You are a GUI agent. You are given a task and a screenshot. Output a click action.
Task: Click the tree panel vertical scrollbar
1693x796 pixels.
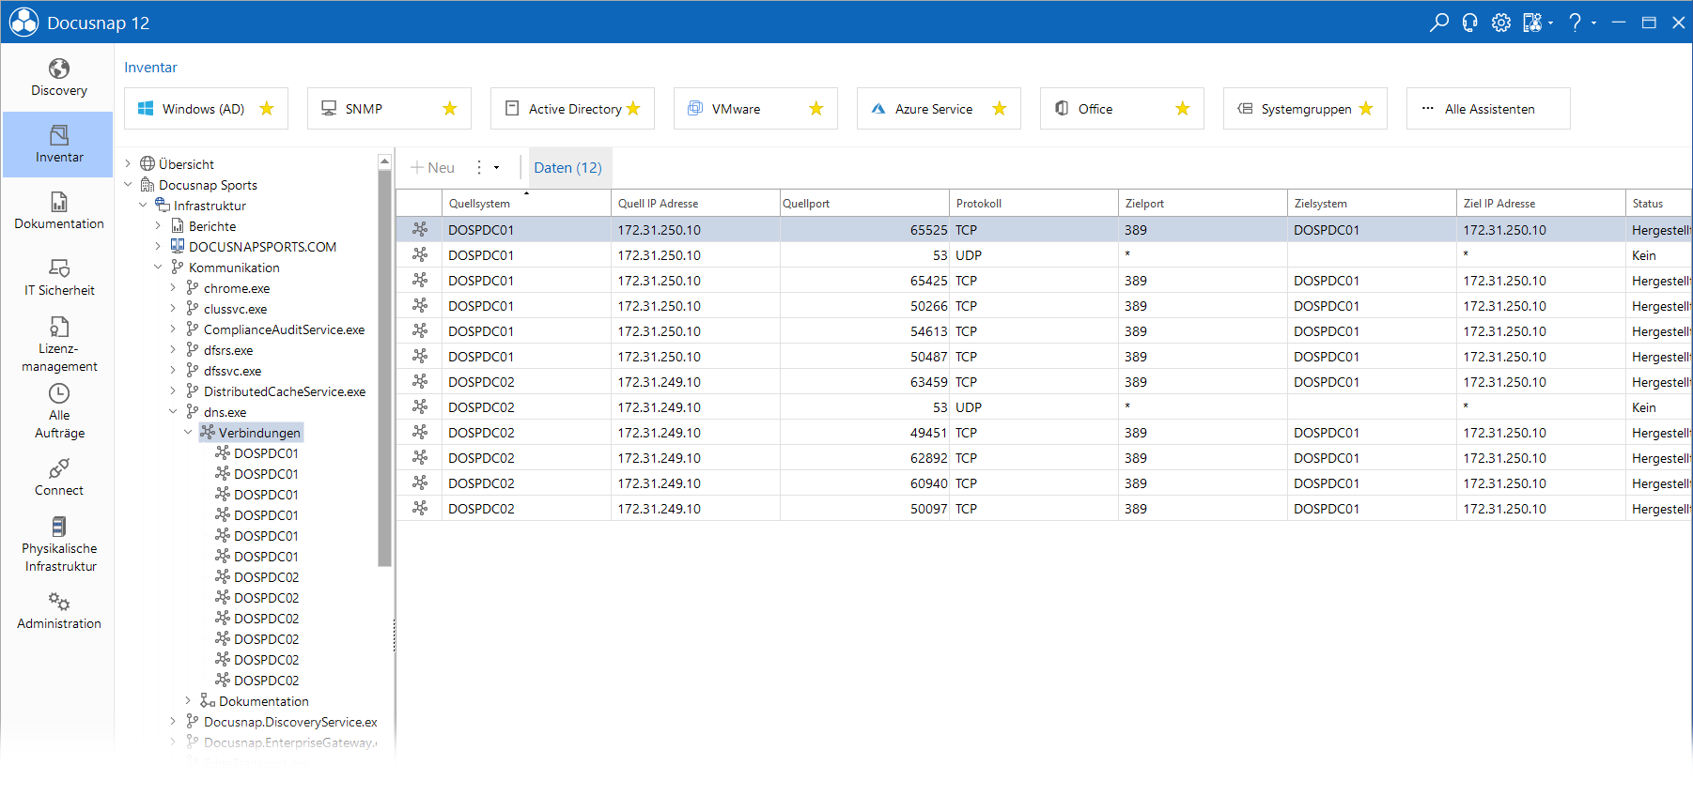(384, 368)
